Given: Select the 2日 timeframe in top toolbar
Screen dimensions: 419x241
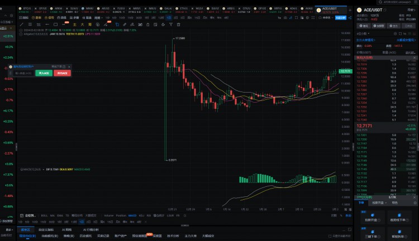Looking at the screenshot, I should tap(175, 18).
